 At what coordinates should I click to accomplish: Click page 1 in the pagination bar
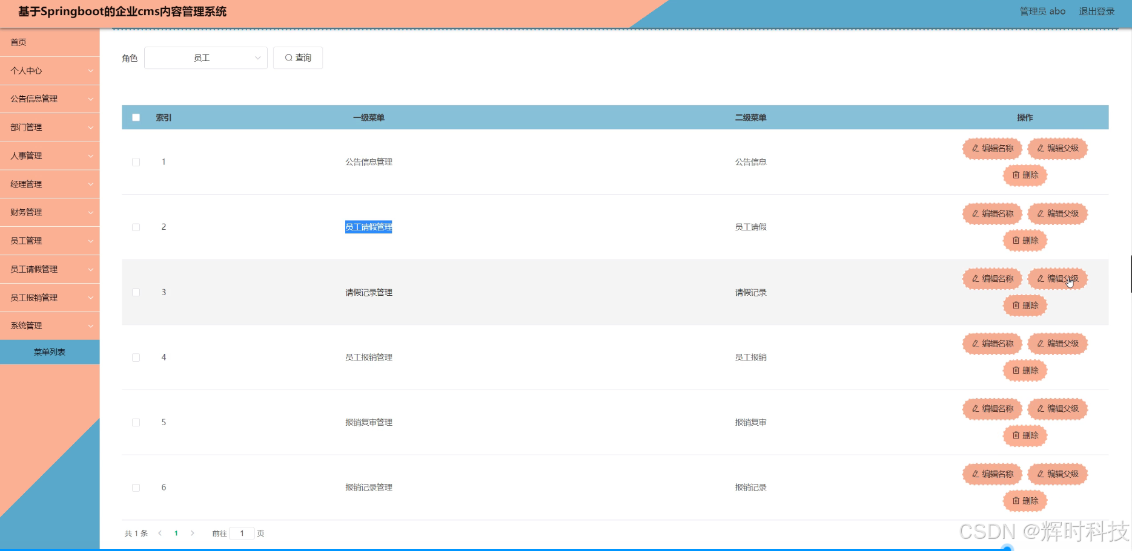(176, 533)
